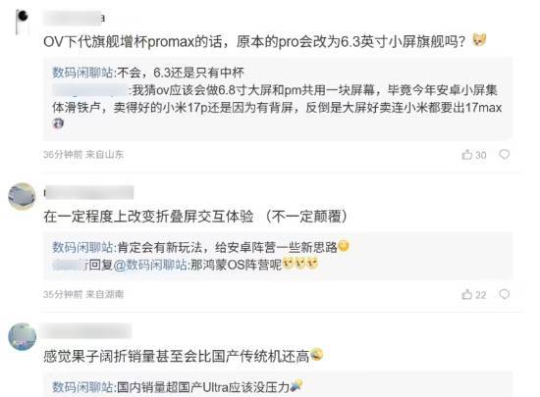Click the blurred username above the OV comment
The height and width of the screenshot is (397, 540).
pos(74,18)
